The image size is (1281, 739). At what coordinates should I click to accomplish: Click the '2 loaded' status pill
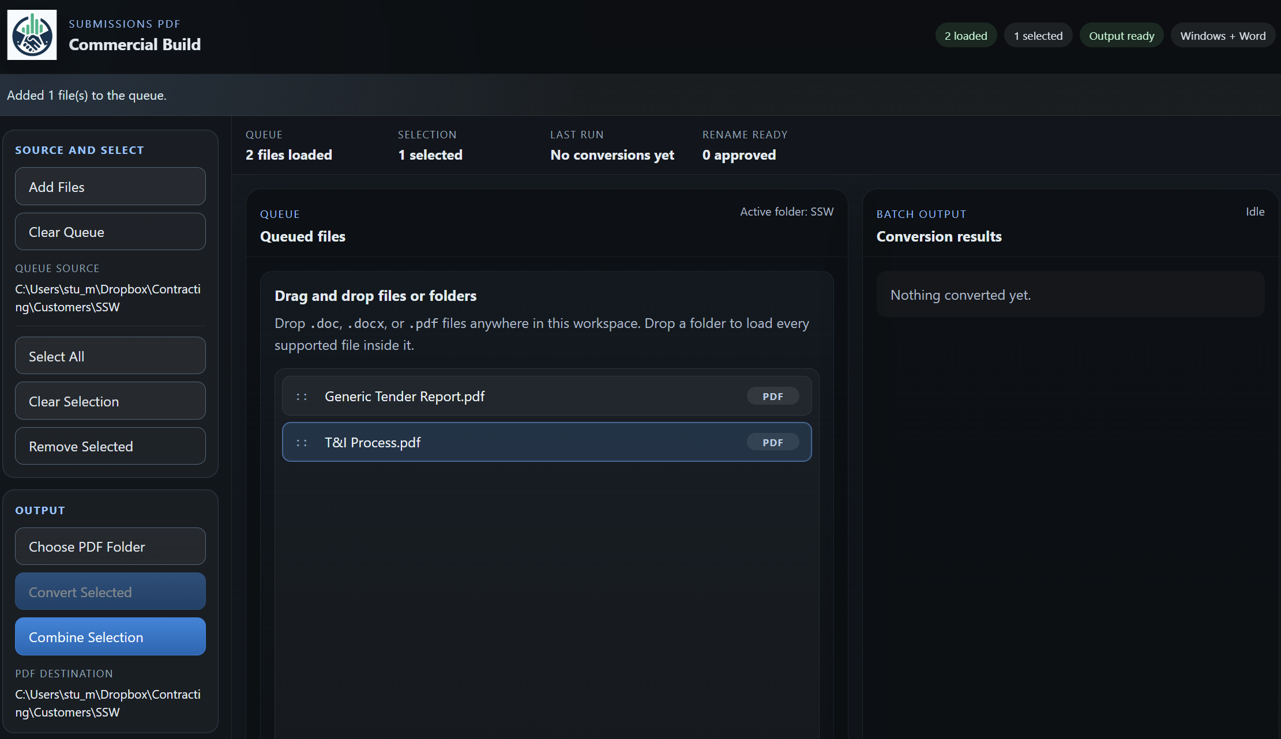pos(966,36)
